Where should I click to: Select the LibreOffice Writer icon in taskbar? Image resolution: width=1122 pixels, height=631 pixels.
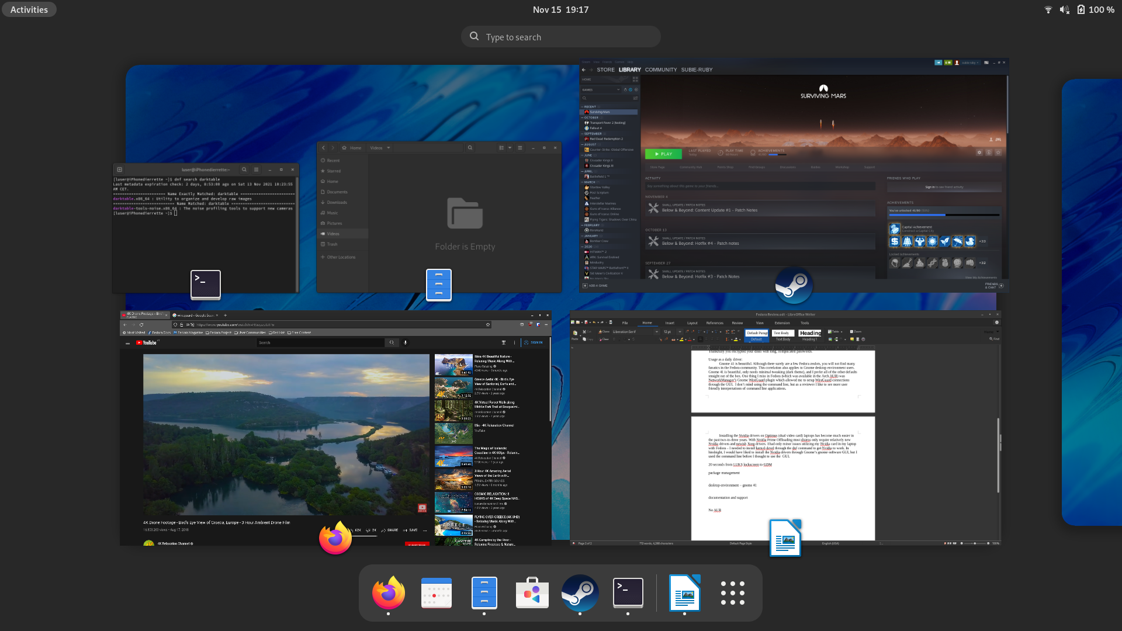click(x=684, y=592)
